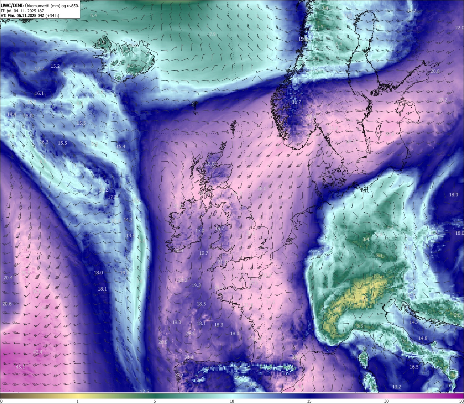Click the yellow segment of the color scale
The width and height of the screenshot is (464, 404).
78,396
